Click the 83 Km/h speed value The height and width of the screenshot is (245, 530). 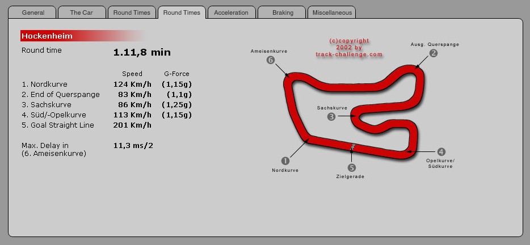click(x=134, y=94)
